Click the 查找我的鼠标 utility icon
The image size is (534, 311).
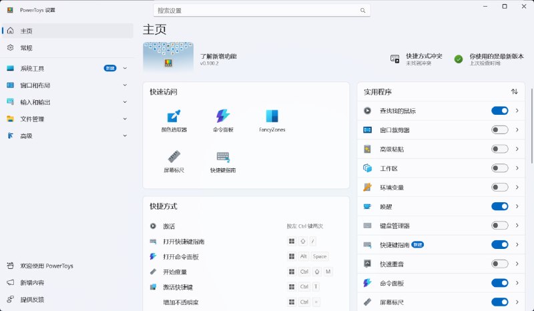pyautogui.click(x=368, y=111)
